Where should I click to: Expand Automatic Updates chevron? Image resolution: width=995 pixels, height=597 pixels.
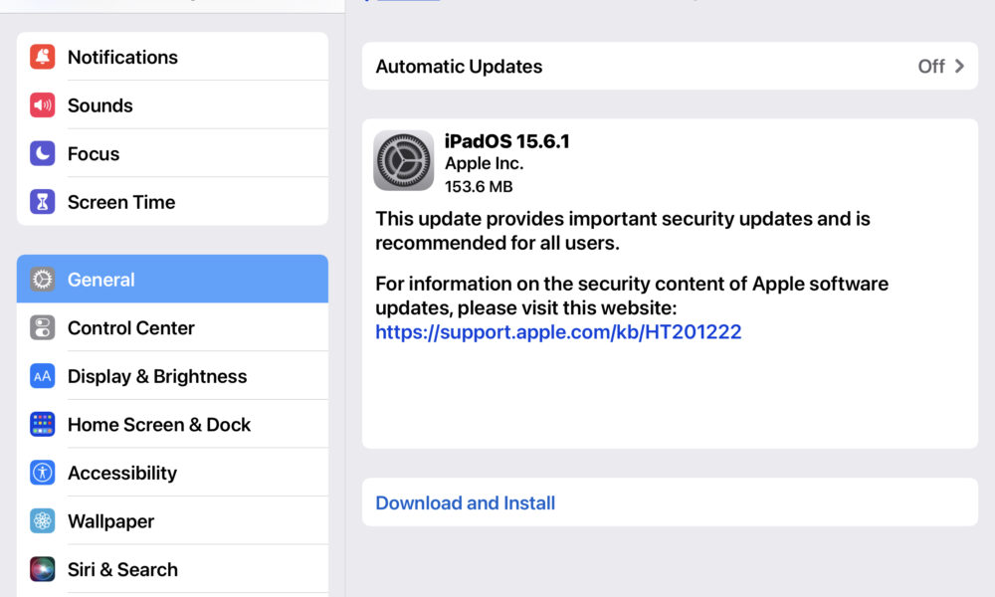point(959,66)
